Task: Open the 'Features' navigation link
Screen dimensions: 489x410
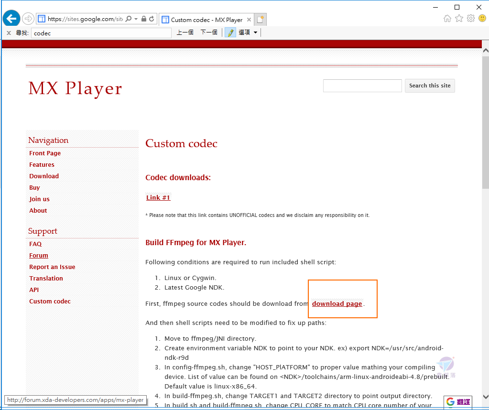Action: [42, 165]
